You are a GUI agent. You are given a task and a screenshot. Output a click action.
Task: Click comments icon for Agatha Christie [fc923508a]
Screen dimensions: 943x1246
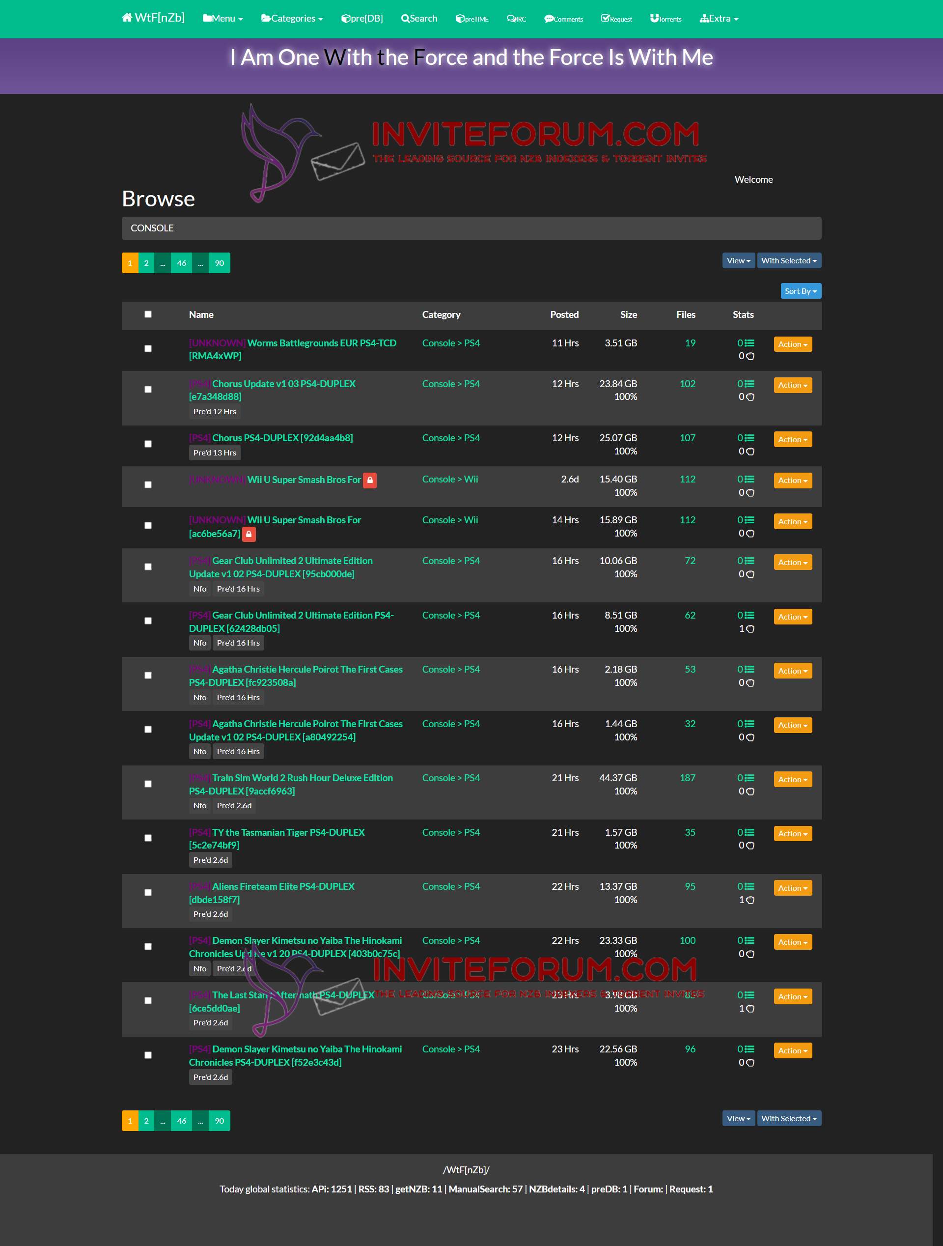[x=749, y=669]
